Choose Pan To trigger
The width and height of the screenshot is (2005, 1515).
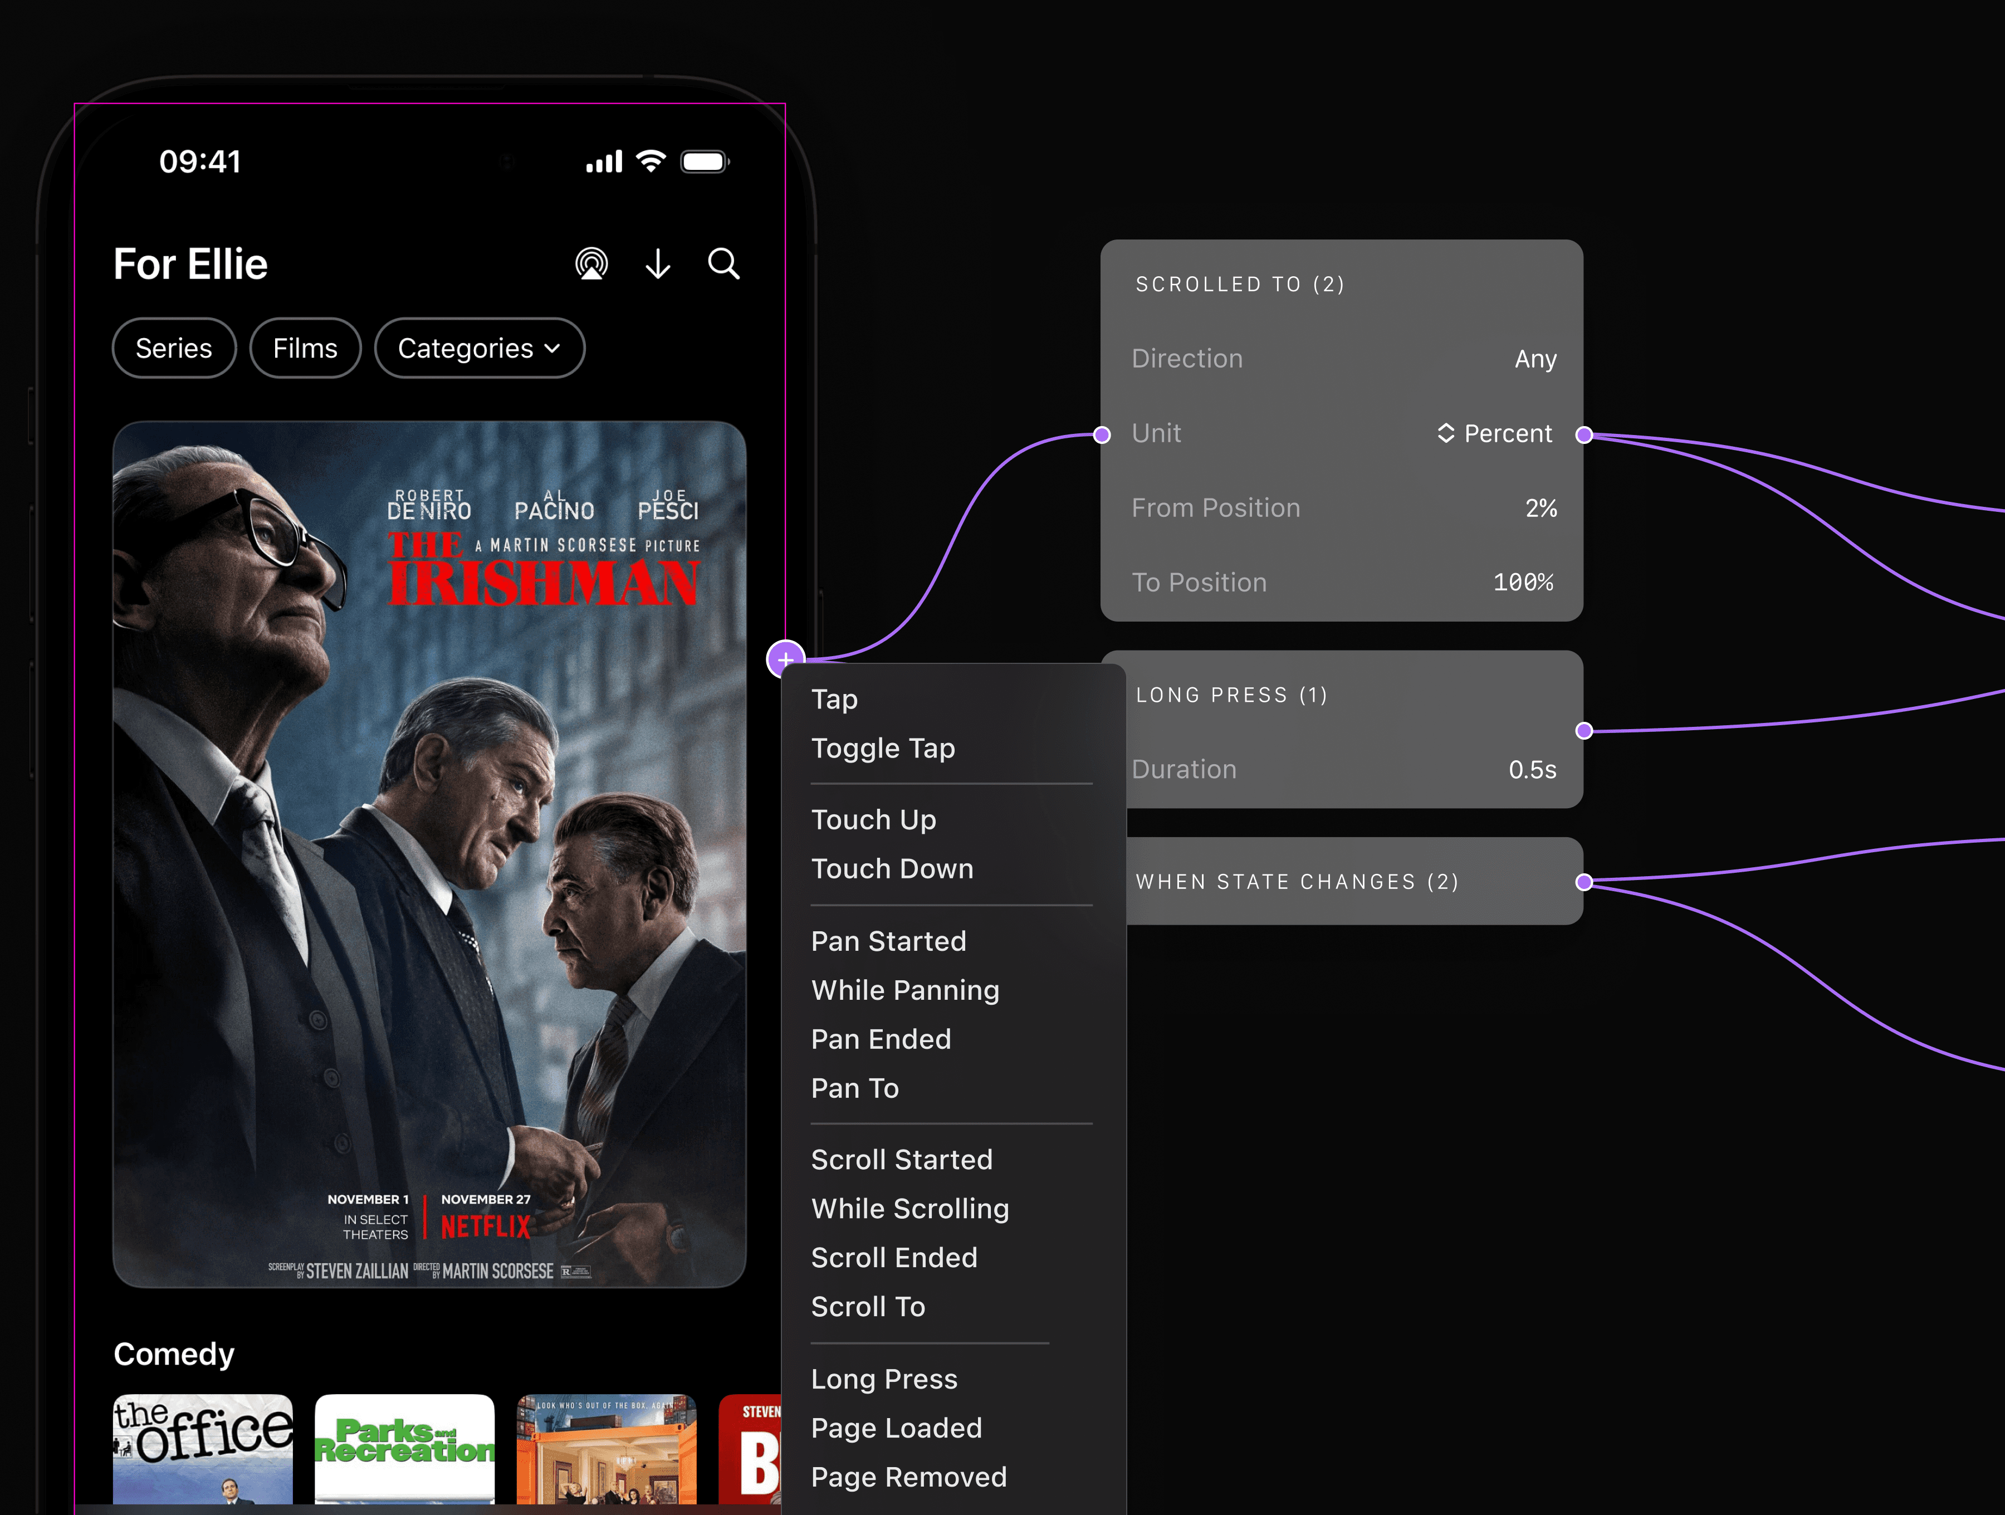pos(855,1088)
